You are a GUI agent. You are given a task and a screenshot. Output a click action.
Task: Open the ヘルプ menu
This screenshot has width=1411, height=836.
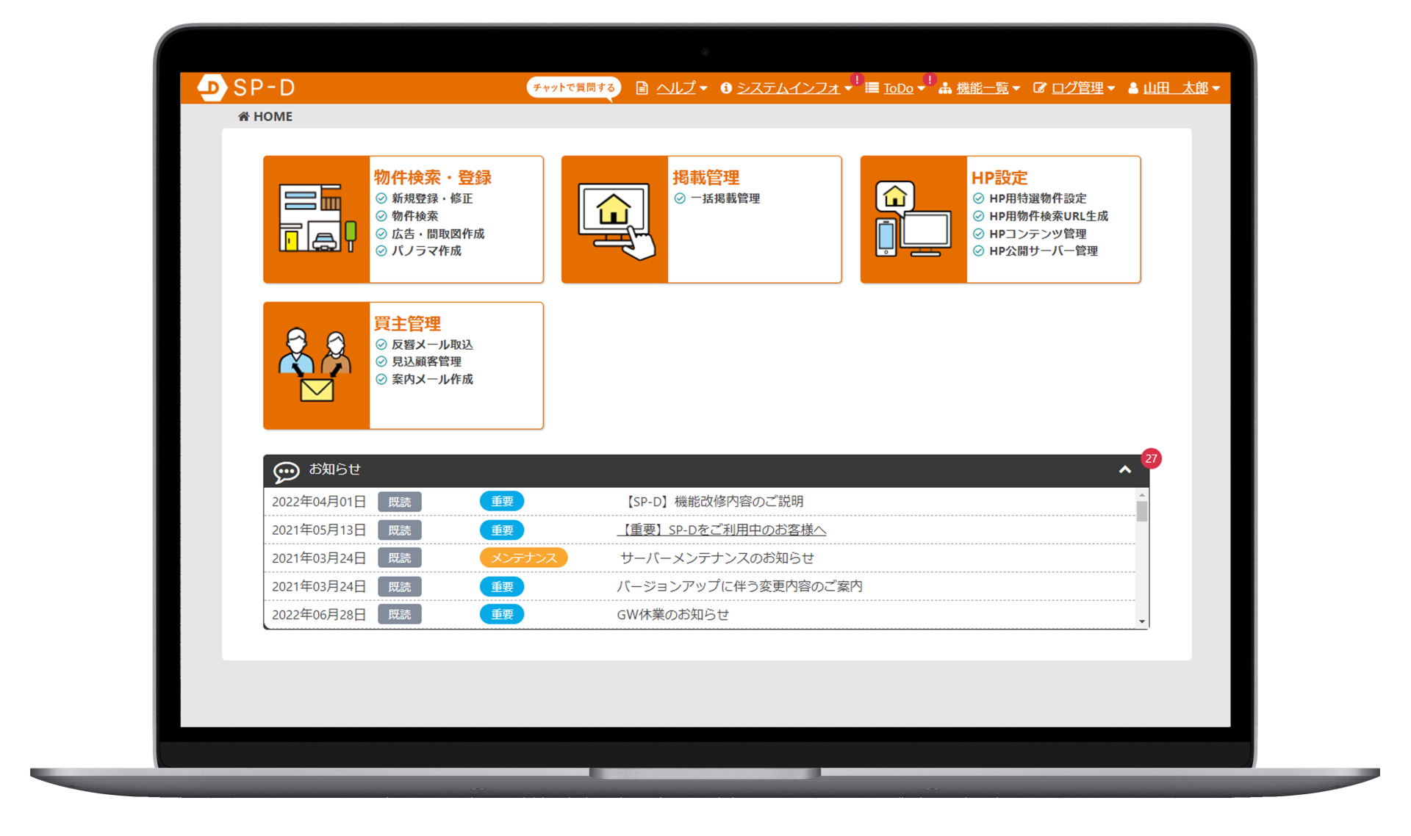point(675,88)
